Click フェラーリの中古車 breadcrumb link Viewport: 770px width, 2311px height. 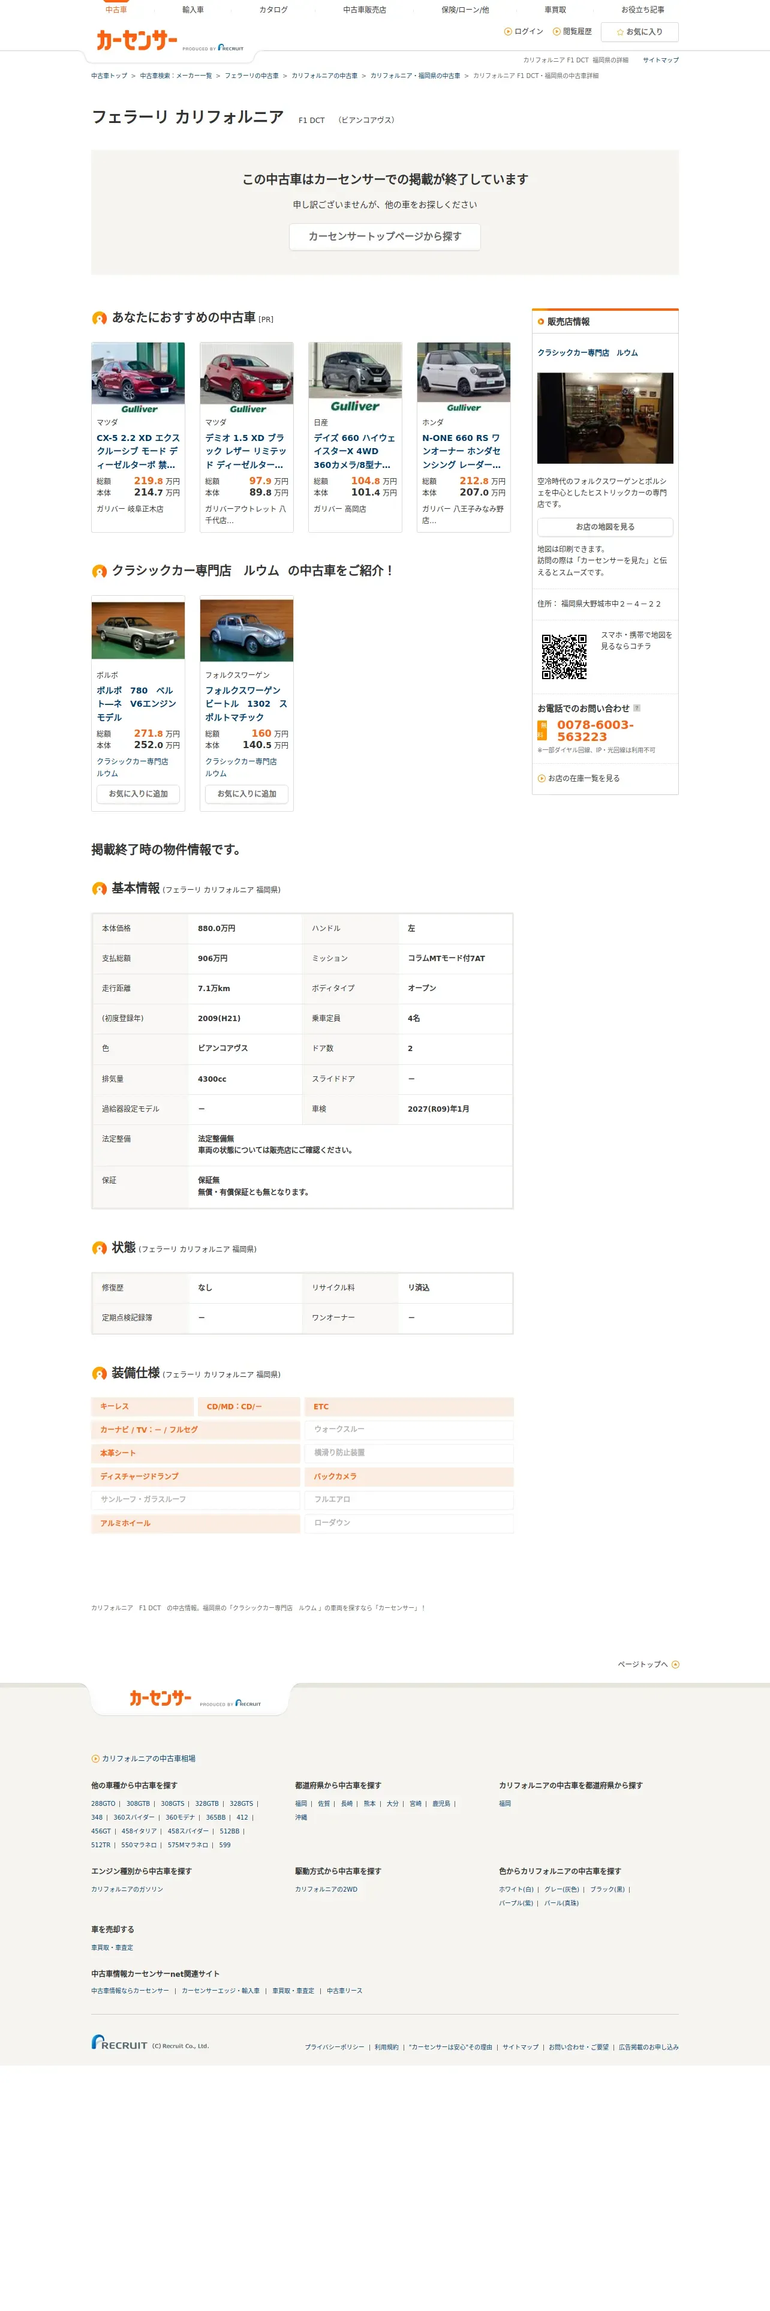point(252,76)
